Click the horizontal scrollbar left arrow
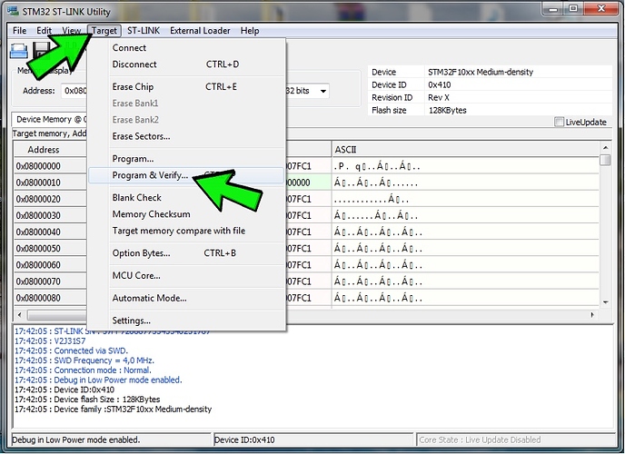The width and height of the screenshot is (625, 454). tap(20, 315)
